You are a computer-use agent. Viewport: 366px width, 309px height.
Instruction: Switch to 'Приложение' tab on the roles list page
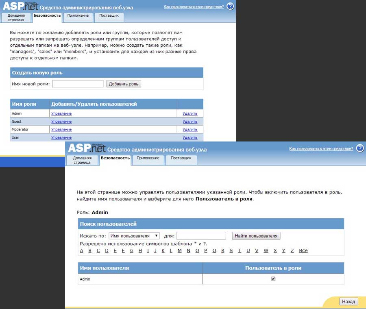(x=78, y=17)
